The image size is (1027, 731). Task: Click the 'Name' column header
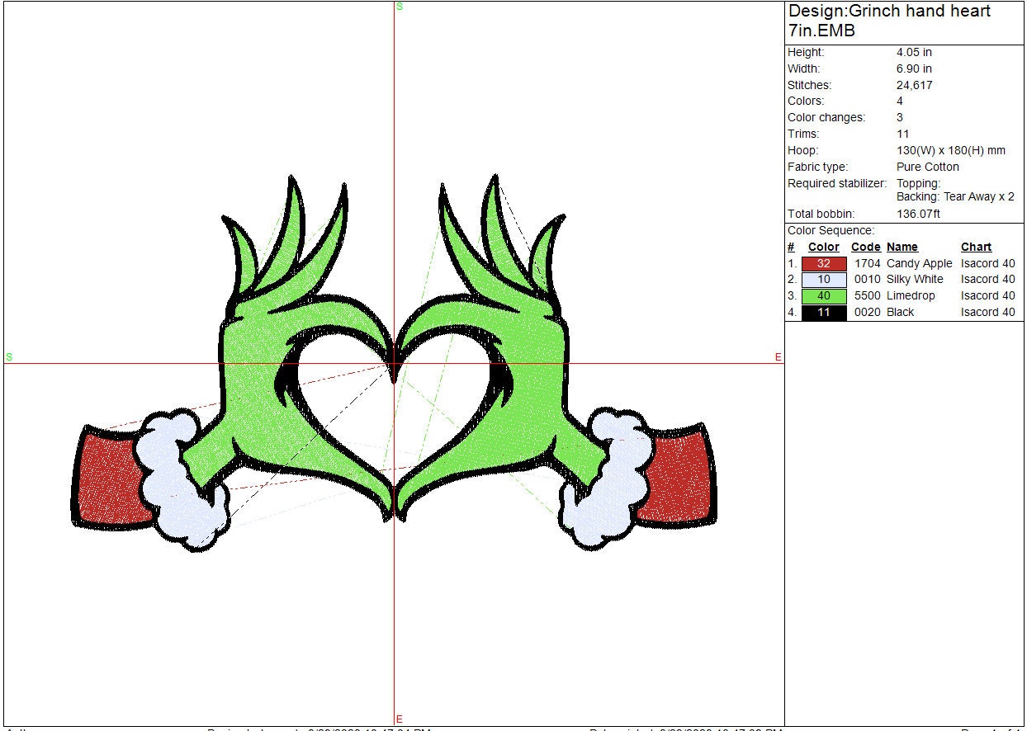tap(902, 247)
